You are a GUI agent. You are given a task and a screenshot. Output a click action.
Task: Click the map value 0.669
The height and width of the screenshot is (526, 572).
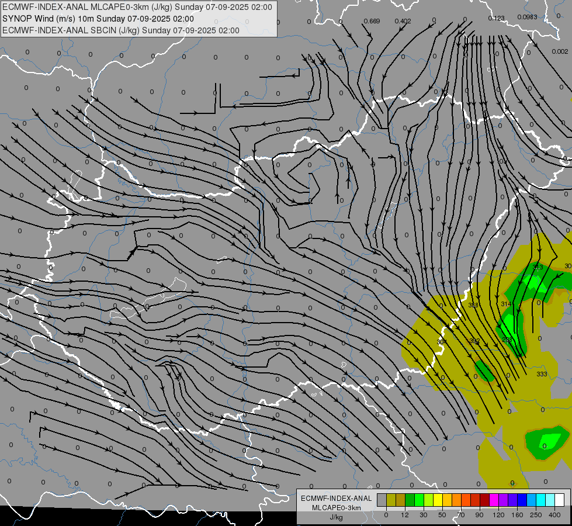[372, 21]
